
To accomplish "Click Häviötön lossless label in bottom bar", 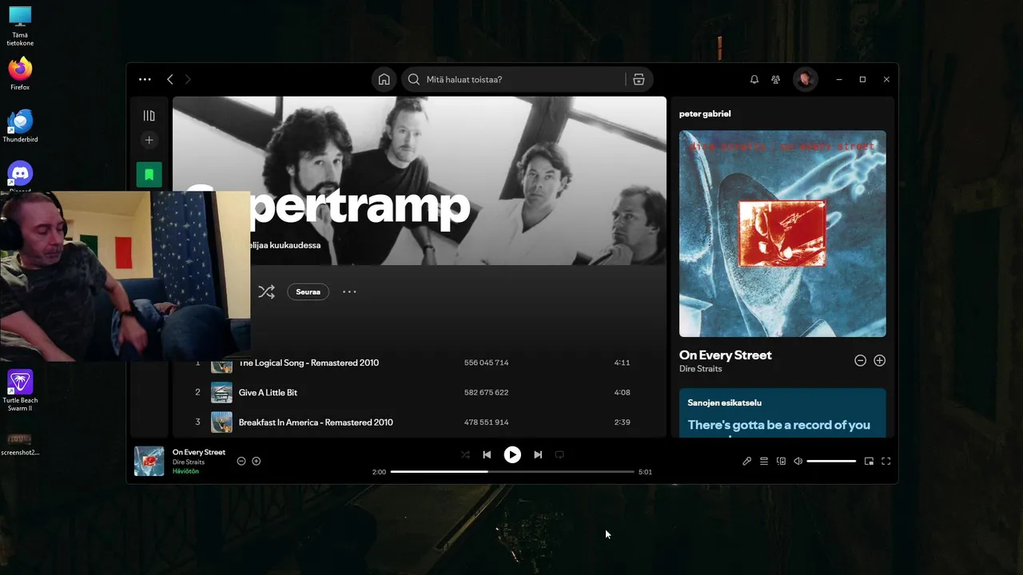I will tap(185, 471).
